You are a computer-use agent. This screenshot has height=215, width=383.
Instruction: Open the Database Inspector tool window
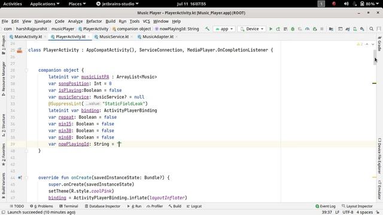point(102,206)
